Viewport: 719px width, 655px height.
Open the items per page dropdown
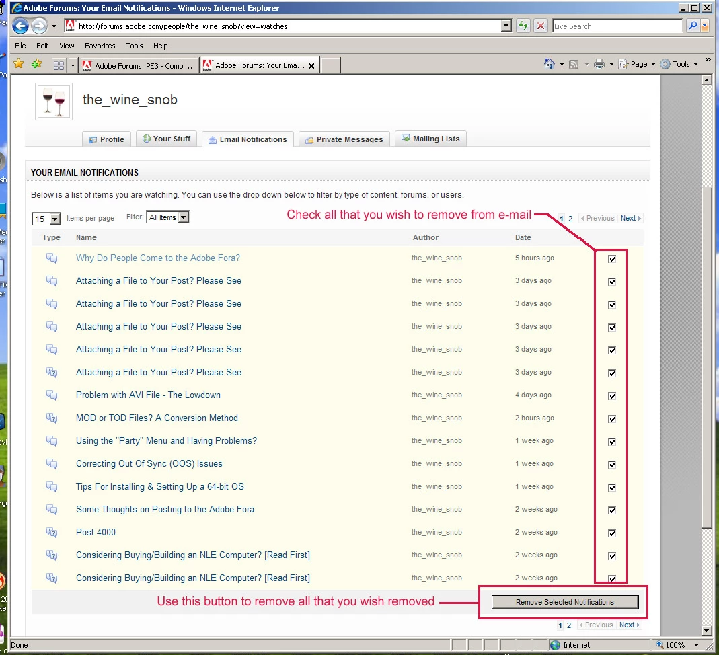(x=46, y=219)
